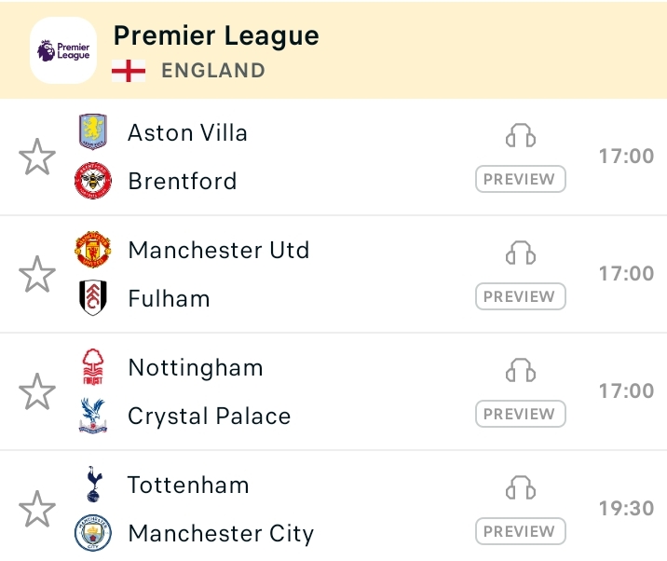667x561 pixels.
Task: Star the Tottenham vs Manchester City match
Action: coord(37,509)
